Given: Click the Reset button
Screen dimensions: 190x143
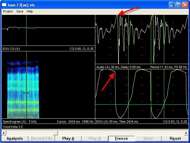Looking at the screenshot, I should pyautogui.click(x=175, y=138).
